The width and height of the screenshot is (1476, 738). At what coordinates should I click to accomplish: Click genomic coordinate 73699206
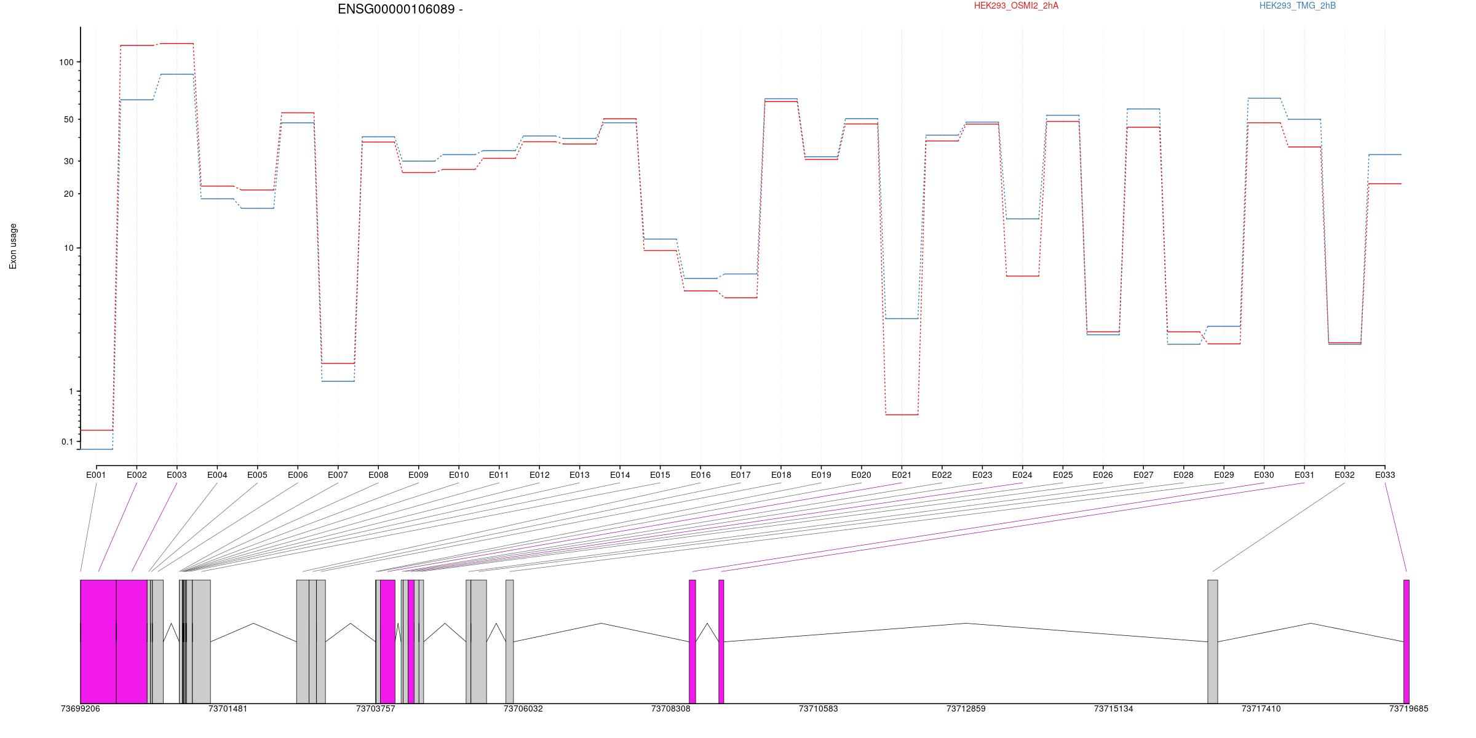[x=80, y=708]
